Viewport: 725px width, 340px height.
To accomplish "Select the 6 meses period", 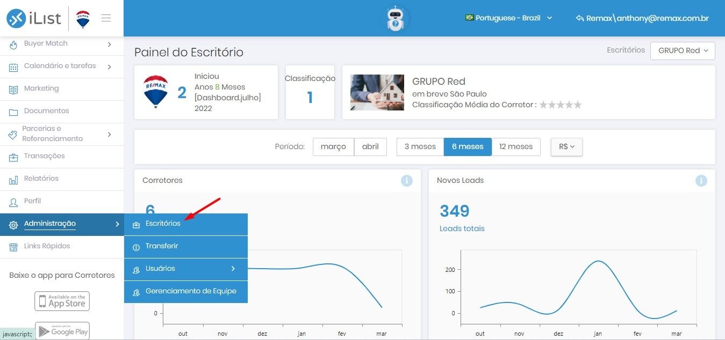I will (468, 146).
